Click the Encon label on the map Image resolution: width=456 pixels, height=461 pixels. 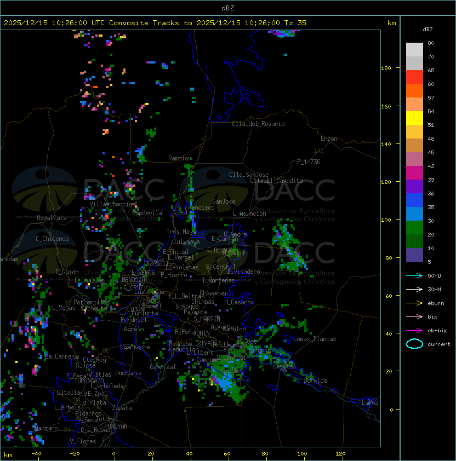(329, 139)
